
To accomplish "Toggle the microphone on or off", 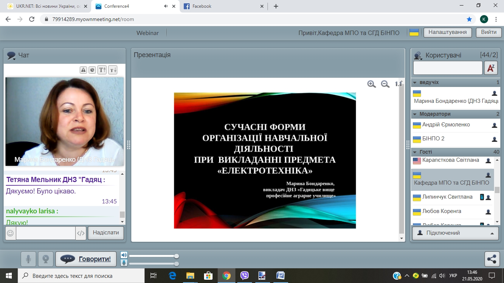I will (28, 259).
